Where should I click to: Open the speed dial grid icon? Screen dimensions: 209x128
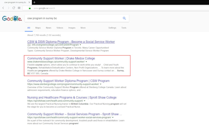coord(19,8)
